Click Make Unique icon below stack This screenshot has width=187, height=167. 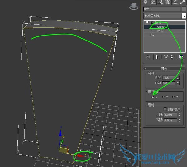pyautogui.click(x=165, y=57)
